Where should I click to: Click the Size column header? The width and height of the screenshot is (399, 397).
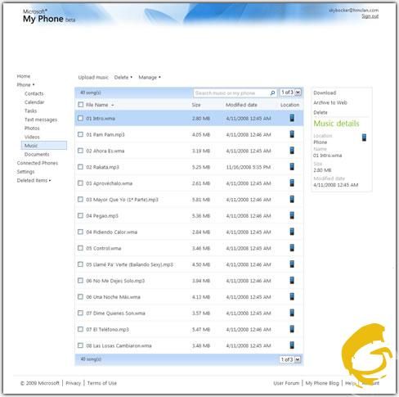tap(196, 105)
